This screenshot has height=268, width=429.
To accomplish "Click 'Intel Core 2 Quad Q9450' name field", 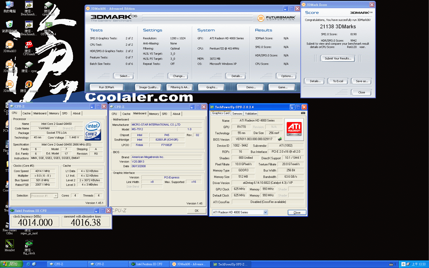I will [56, 124].
